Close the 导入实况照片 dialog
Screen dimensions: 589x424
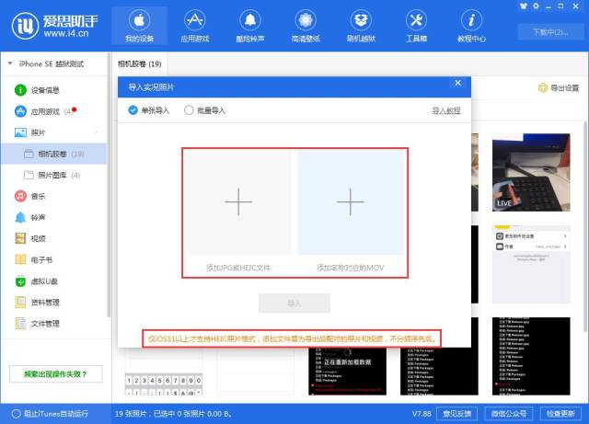click(x=458, y=83)
